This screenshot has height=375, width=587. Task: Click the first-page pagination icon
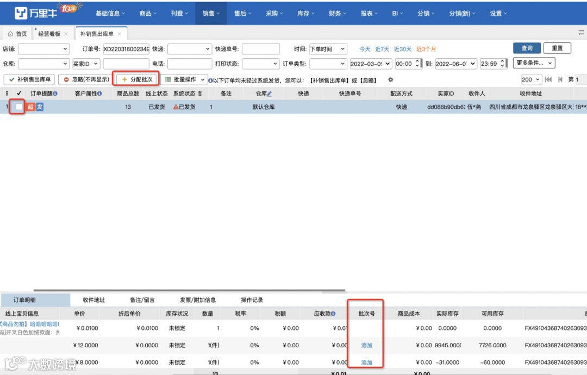[x=548, y=79]
